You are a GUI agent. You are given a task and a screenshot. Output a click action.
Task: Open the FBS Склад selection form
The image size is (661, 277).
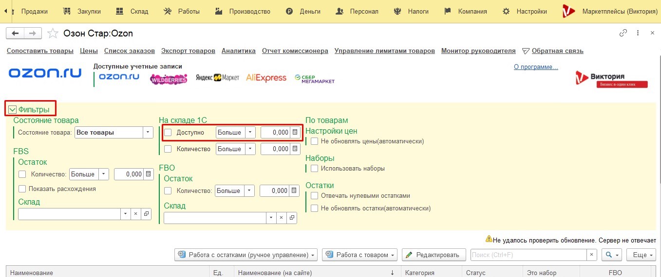coord(146,214)
